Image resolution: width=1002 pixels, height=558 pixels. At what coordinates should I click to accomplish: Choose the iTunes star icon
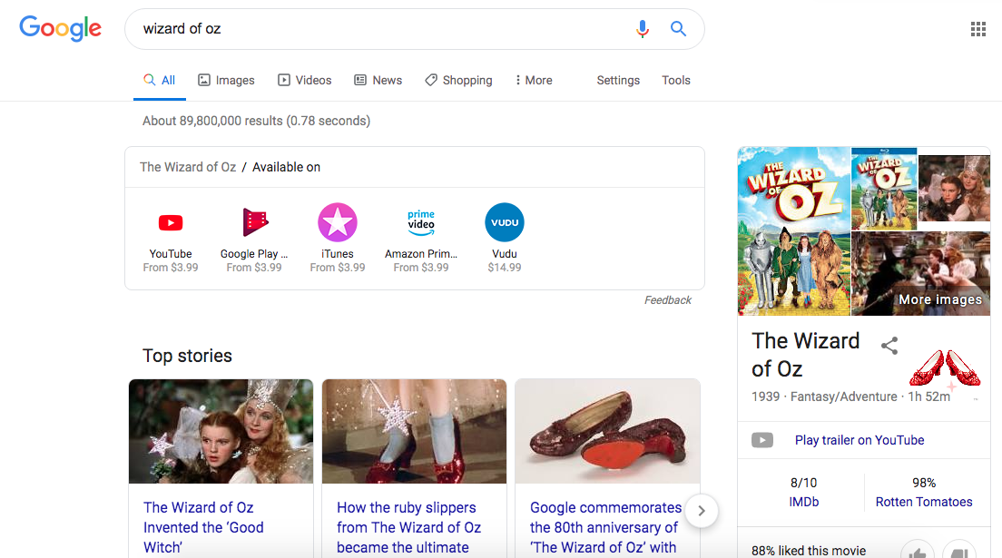pos(338,222)
